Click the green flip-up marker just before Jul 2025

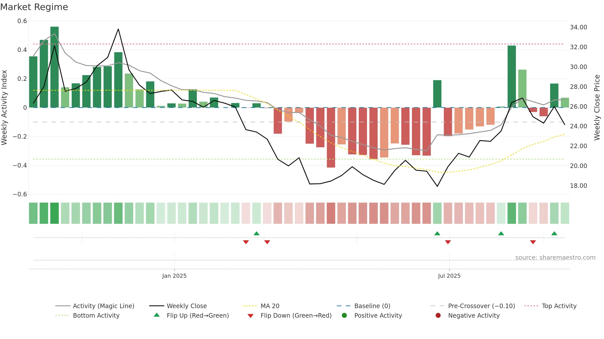click(x=437, y=233)
